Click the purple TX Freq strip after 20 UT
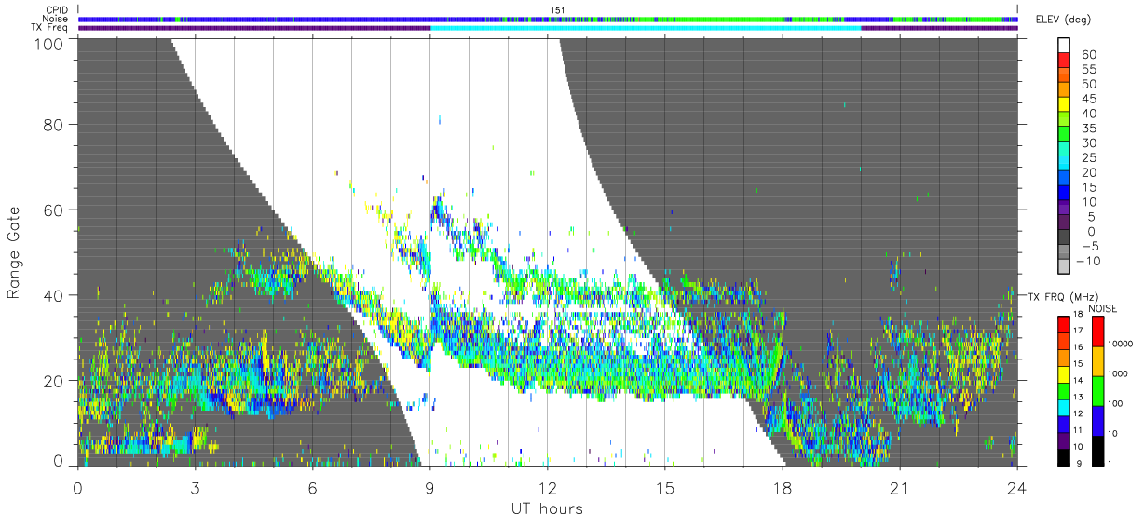Screen dimensions: 1144x528 pyautogui.click(x=940, y=28)
